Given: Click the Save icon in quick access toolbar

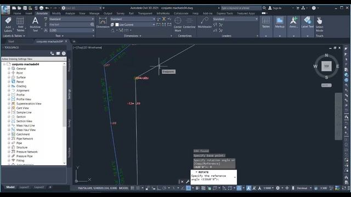Looking at the screenshot, I should (x=25, y=8).
